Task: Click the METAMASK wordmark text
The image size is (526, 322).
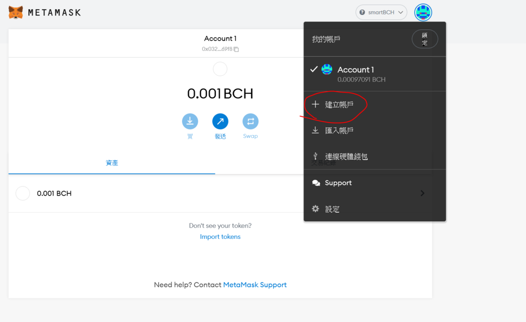Action: [x=54, y=13]
